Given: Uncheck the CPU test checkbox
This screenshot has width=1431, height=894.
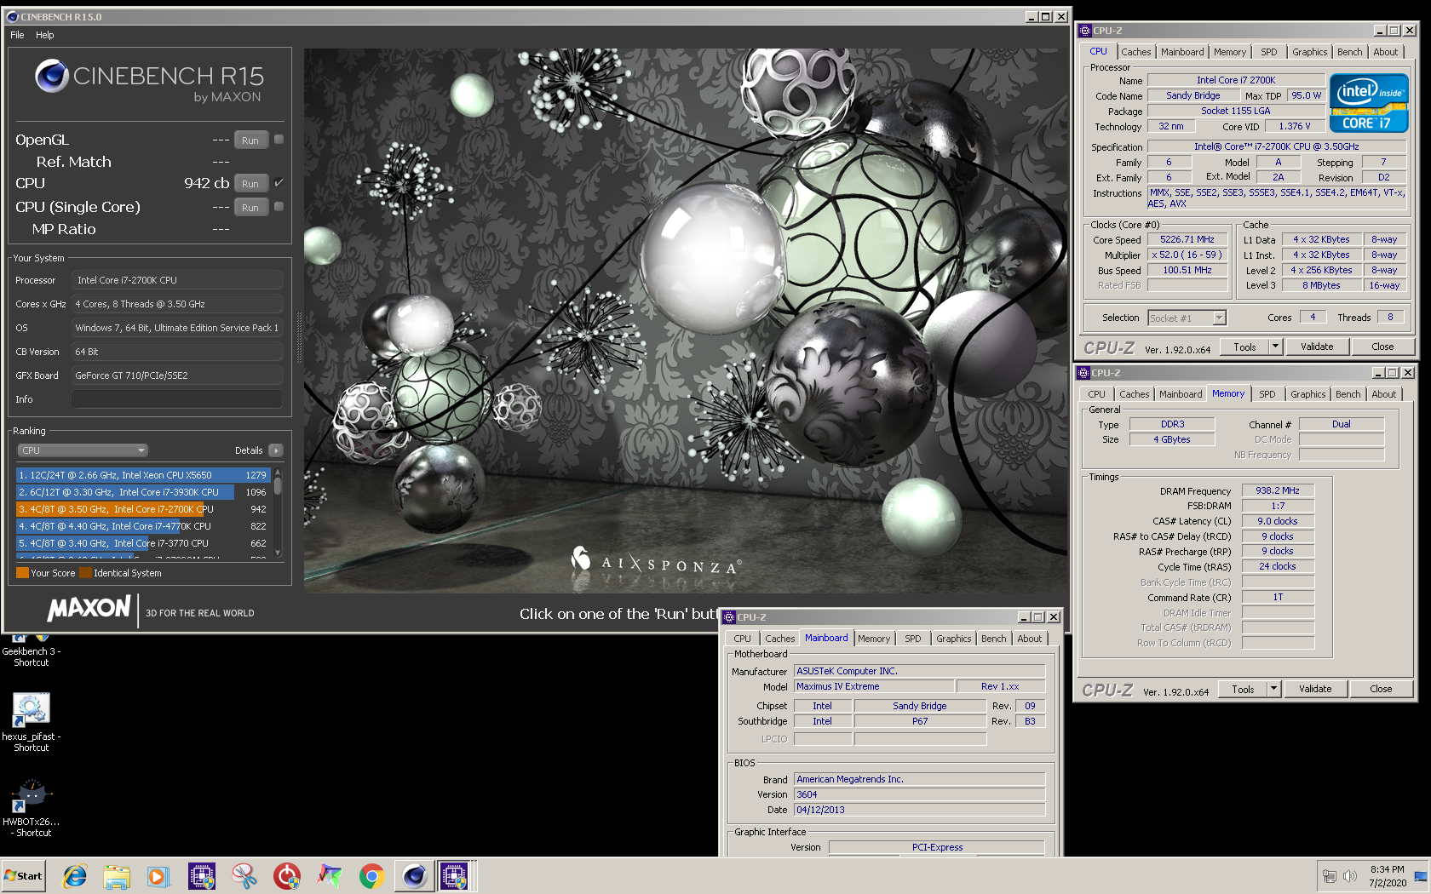Looking at the screenshot, I should pos(279,182).
